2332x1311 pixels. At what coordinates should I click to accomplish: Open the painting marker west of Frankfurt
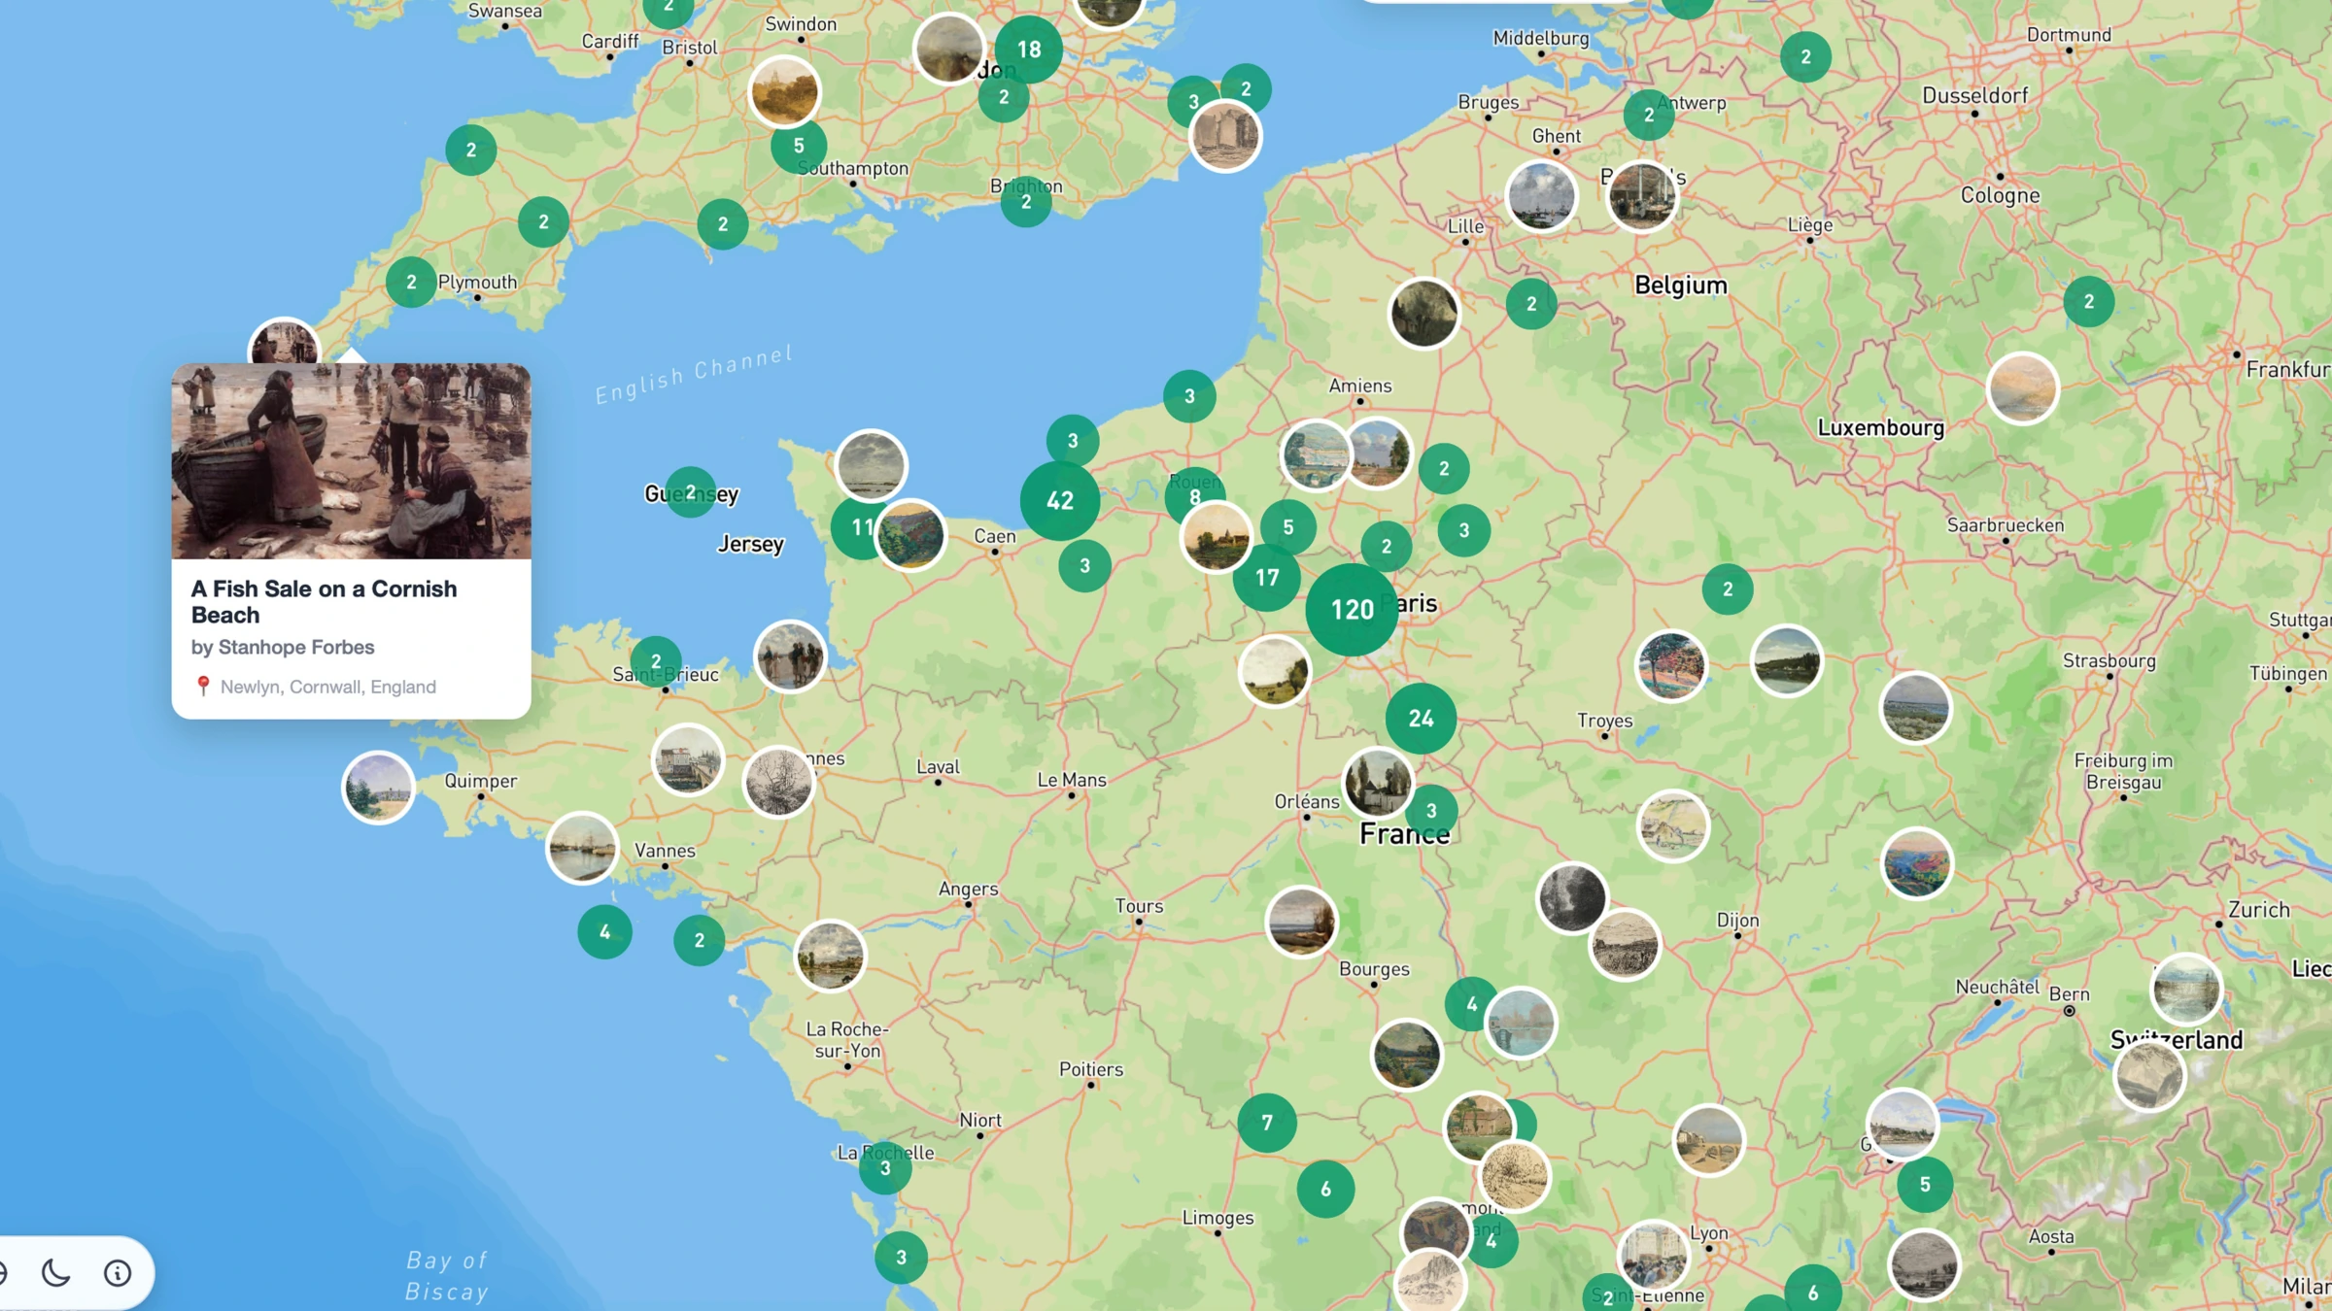click(2023, 388)
